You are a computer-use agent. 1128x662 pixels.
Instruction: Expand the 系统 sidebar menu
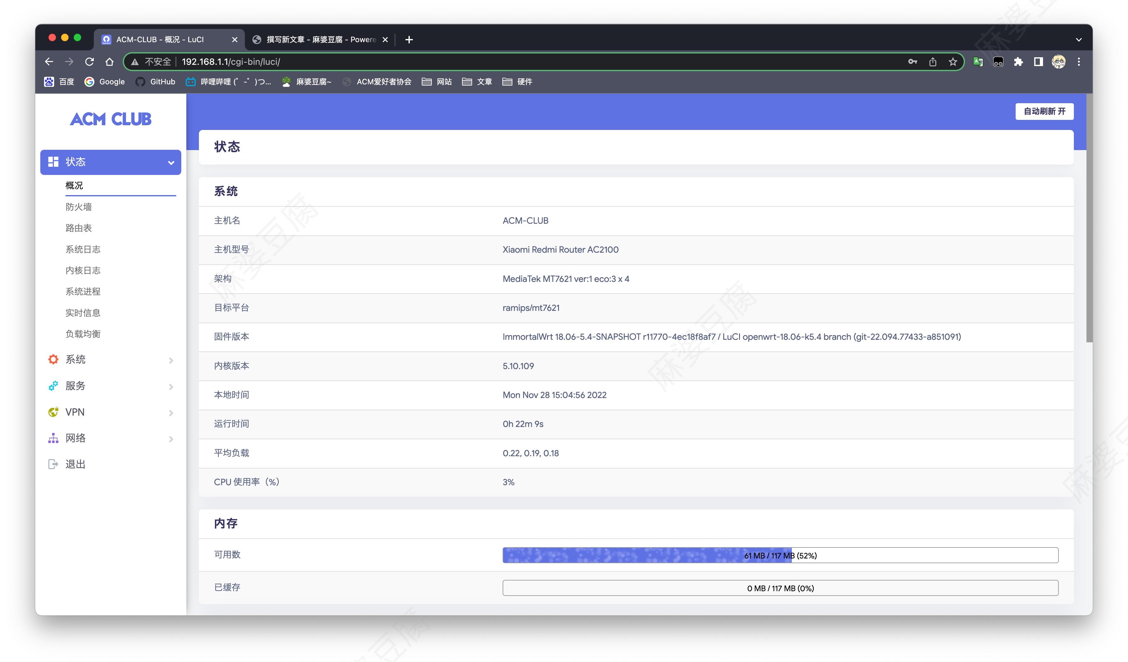pyautogui.click(x=110, y=359)
